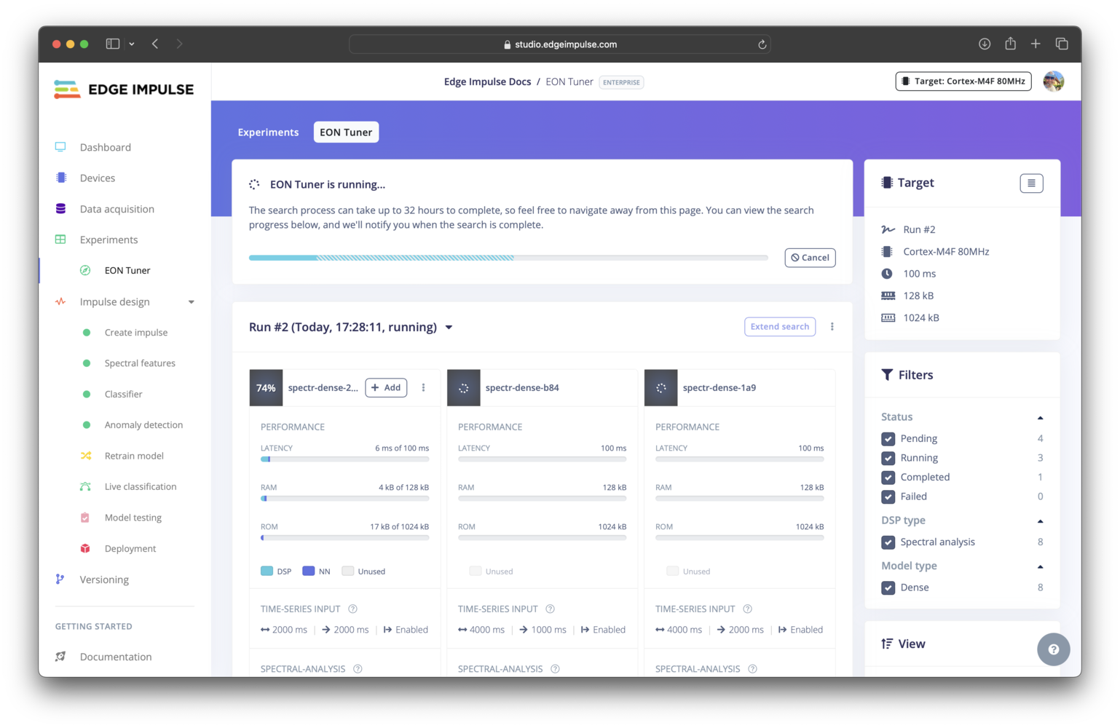Click the Safari share icon

(x=1010, y=44)
